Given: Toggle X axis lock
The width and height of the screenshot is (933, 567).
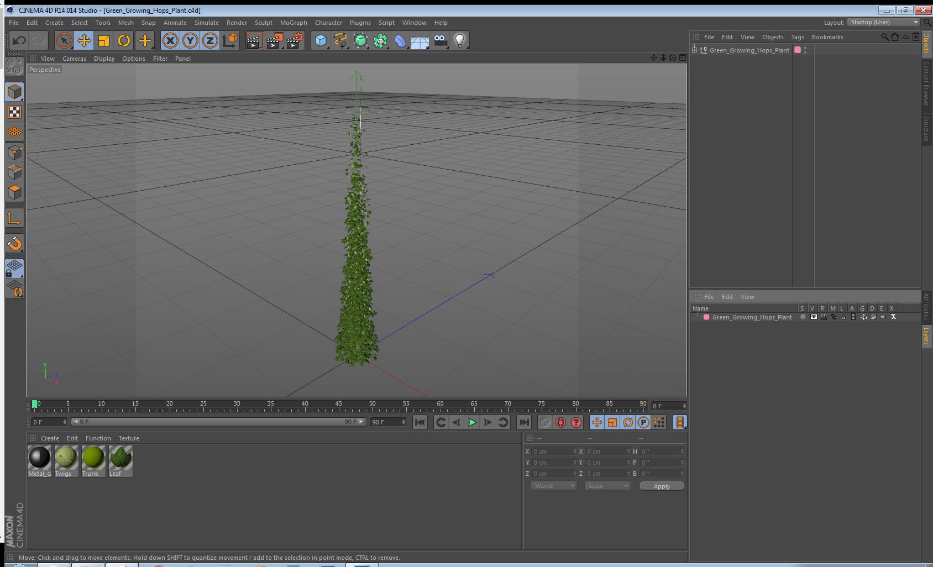Looking at the screenshot, I should (x=170, y=40).
